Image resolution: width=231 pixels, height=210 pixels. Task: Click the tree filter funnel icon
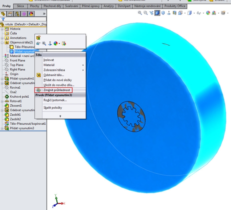click(x=3, y=19)
